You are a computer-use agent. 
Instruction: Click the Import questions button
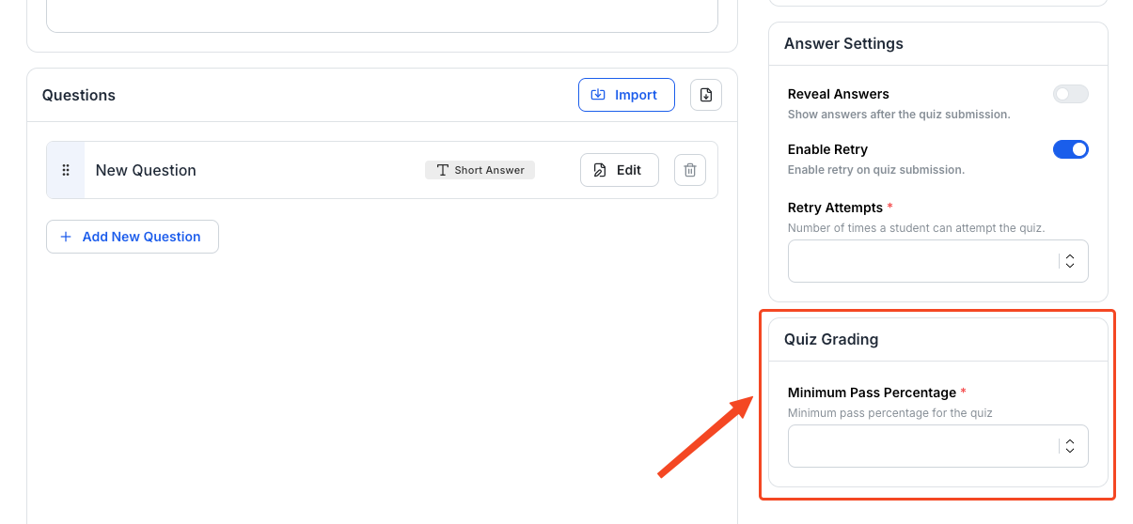click(626, 95)
